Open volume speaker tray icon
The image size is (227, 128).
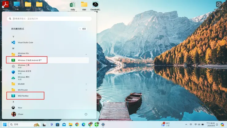point(199,125)
